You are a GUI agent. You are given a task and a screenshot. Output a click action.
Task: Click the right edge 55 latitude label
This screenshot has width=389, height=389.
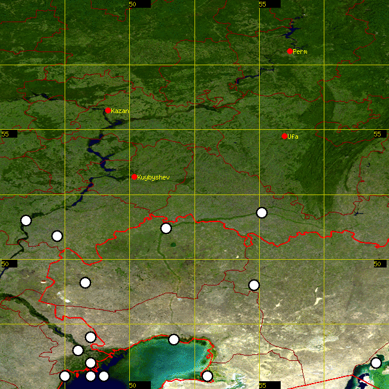380,134
